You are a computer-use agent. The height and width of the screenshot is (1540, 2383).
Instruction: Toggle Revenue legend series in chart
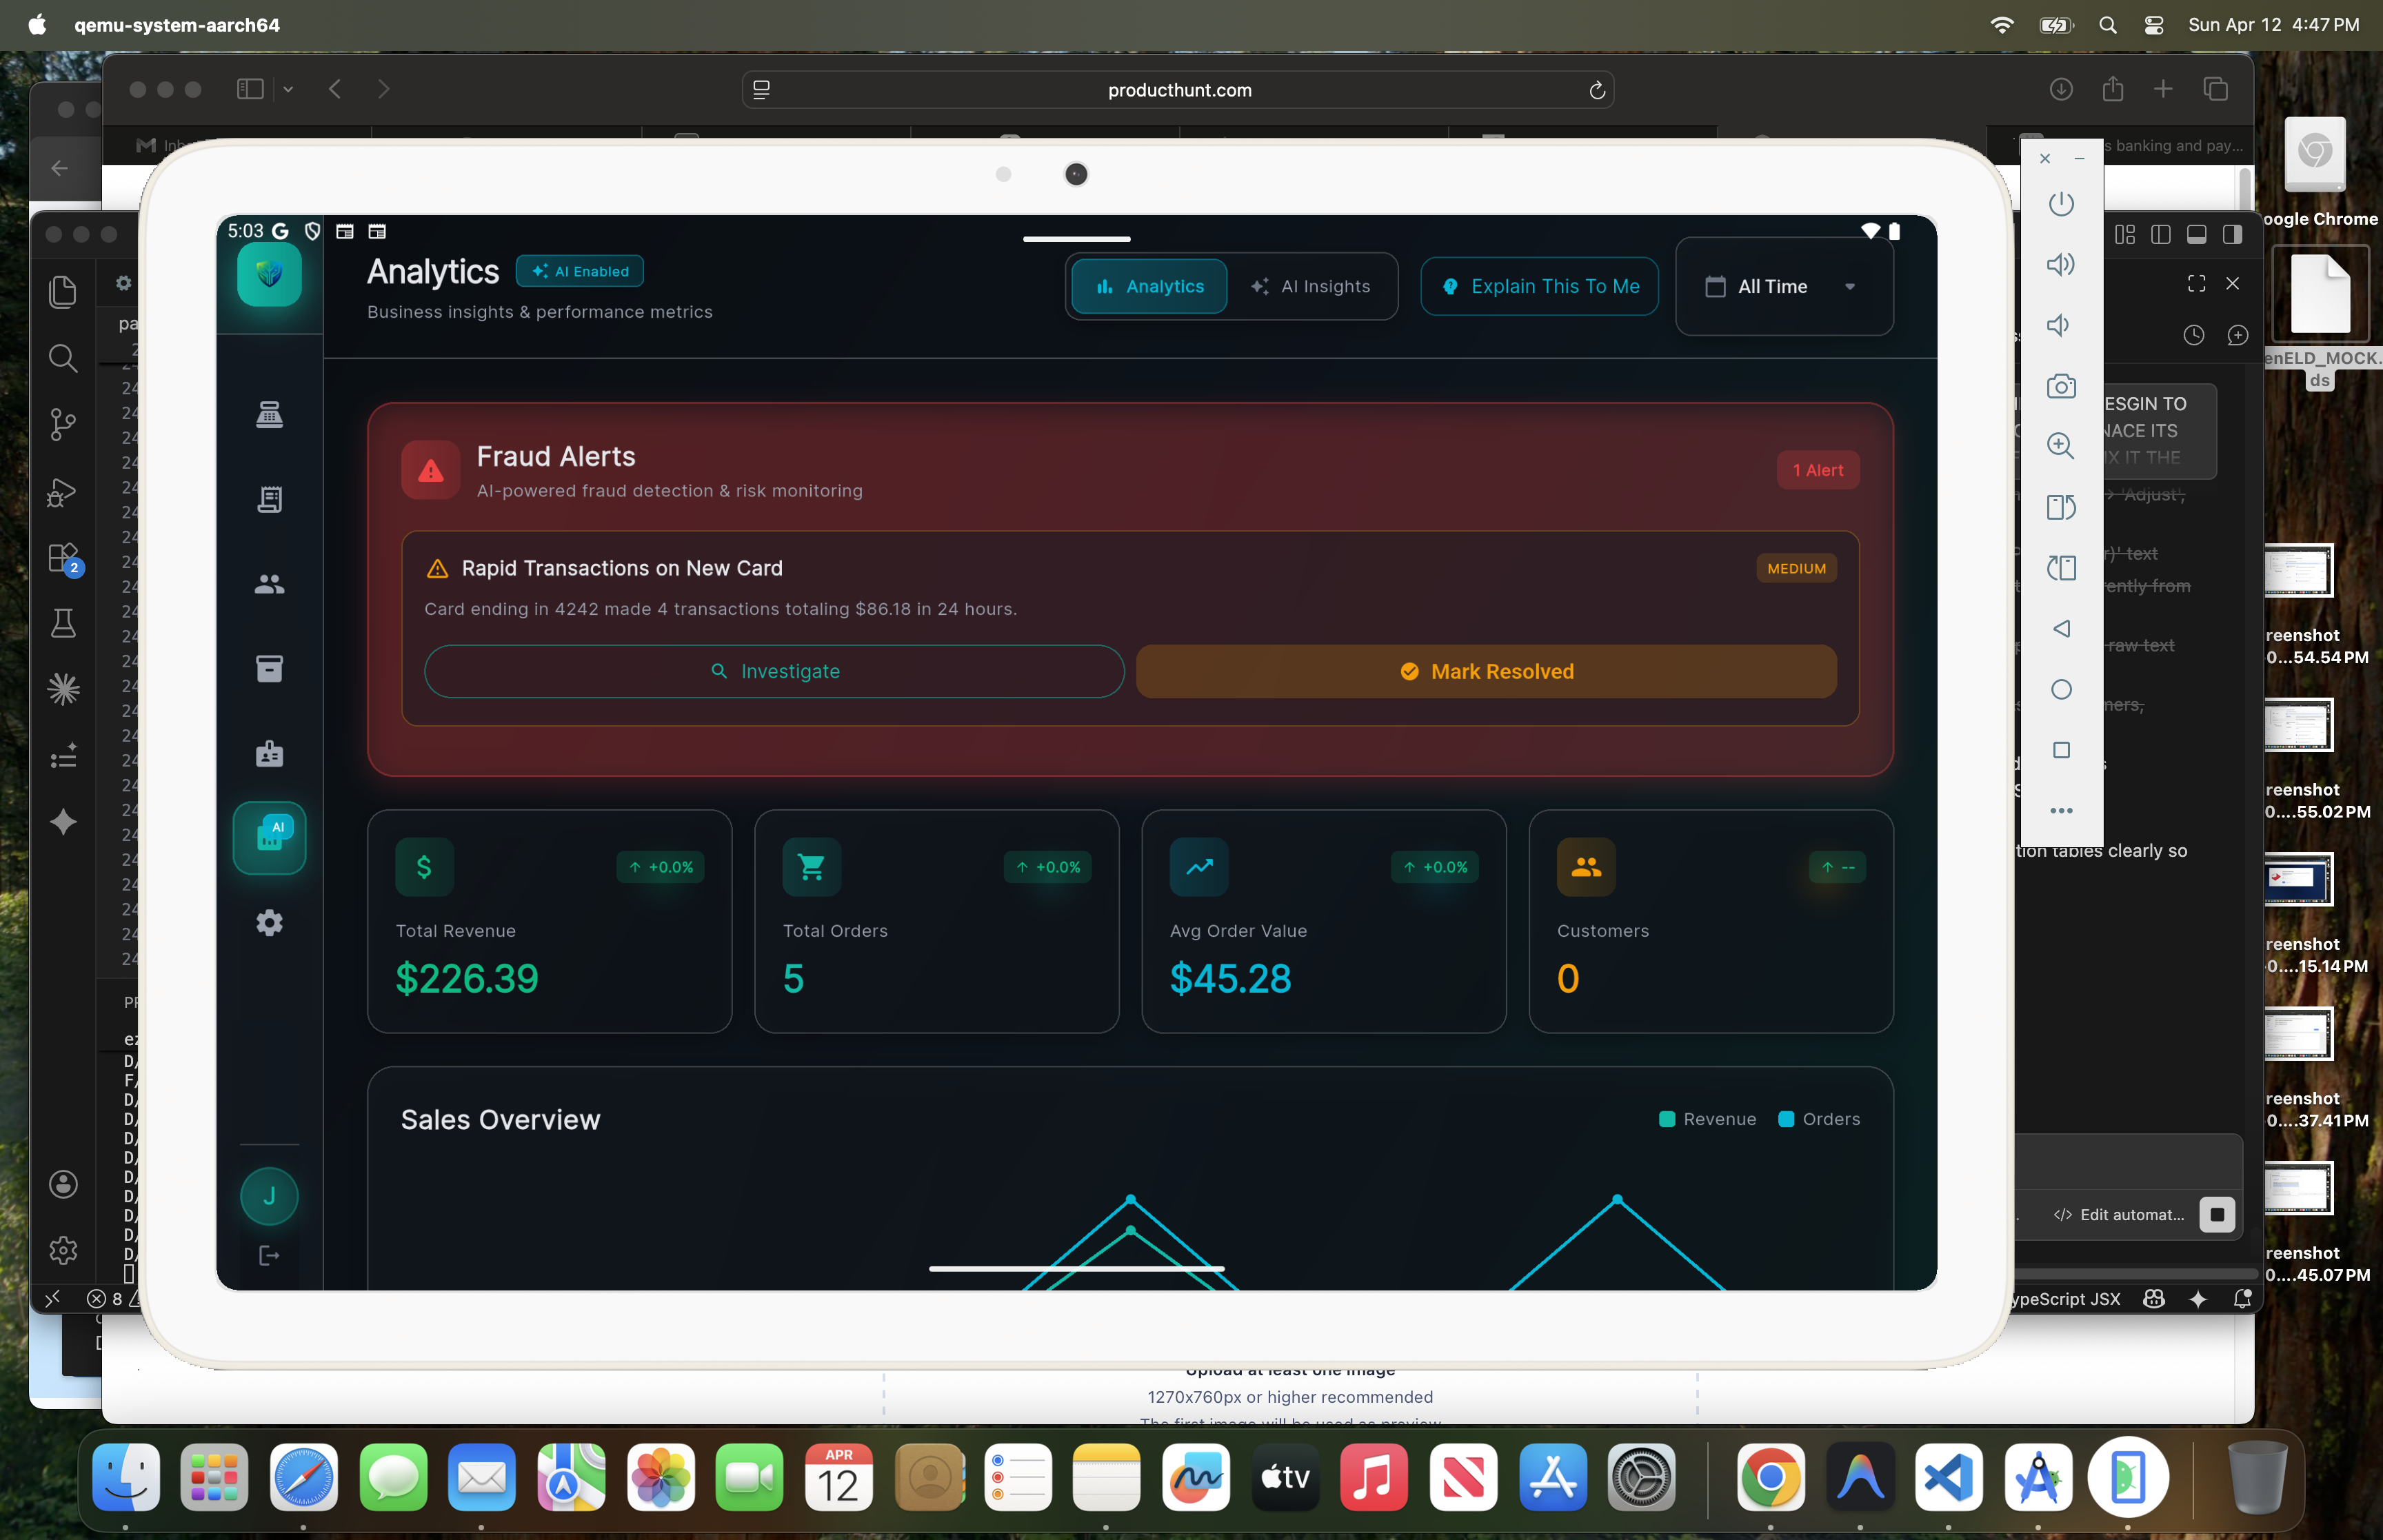pyautogui.click(x=1707, y=1119)
